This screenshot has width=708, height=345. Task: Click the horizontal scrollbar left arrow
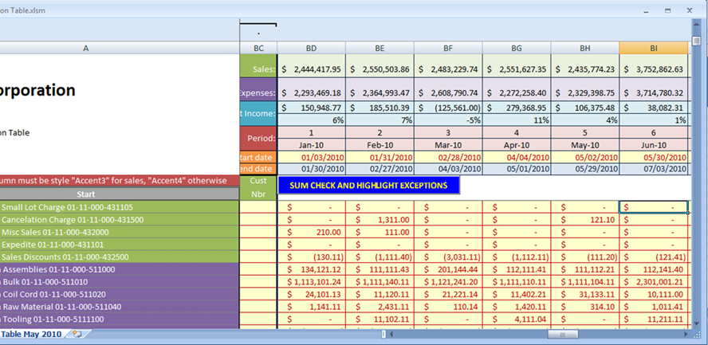(x=391, y=334)
